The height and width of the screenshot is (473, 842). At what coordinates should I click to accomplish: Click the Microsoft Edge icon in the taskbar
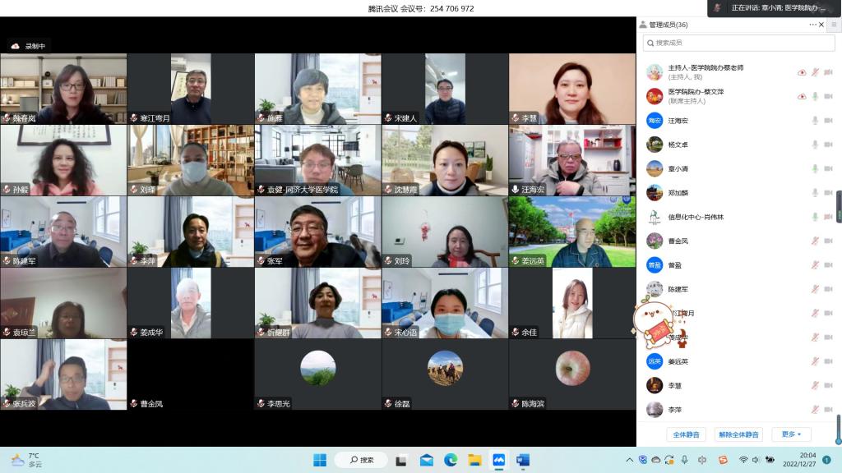click(x=450, y=460)
